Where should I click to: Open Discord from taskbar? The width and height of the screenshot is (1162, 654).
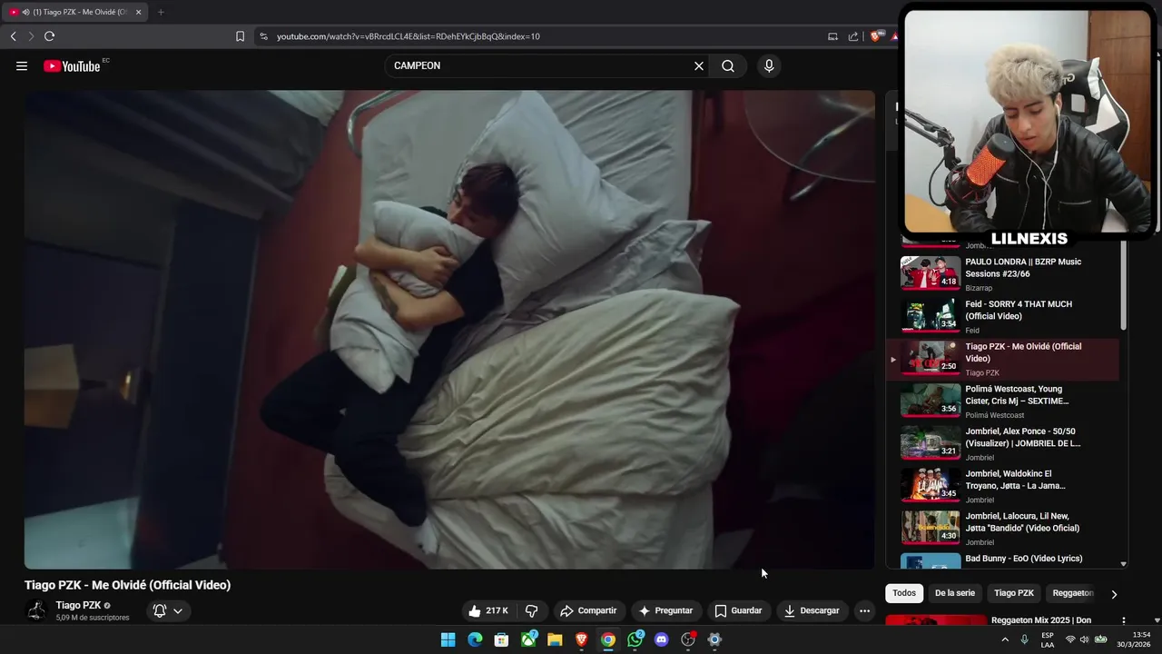pyautogui.click(x=662, y=639)
